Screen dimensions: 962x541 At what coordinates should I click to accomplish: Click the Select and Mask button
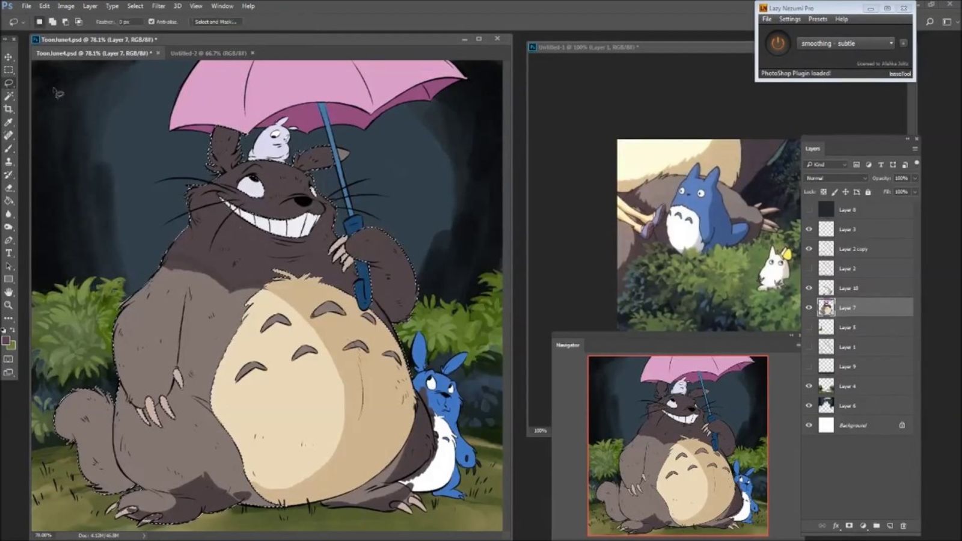[215, 22]
